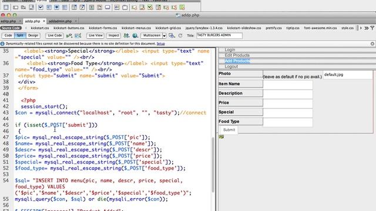Click the Refresh Design View icon
The image size is (376, 211).
pyautogui.click(x=180, y=35)
